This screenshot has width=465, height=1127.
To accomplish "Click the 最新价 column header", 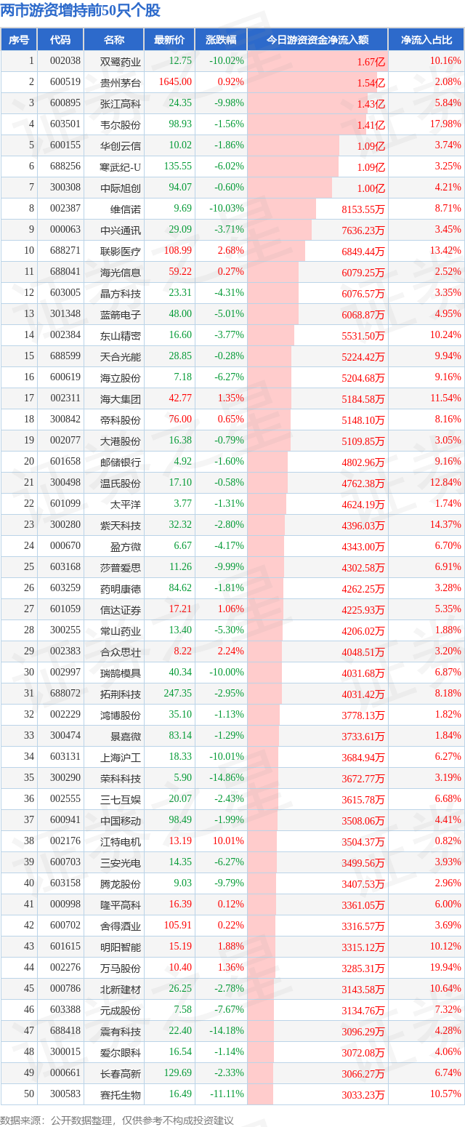I will 169,40.
